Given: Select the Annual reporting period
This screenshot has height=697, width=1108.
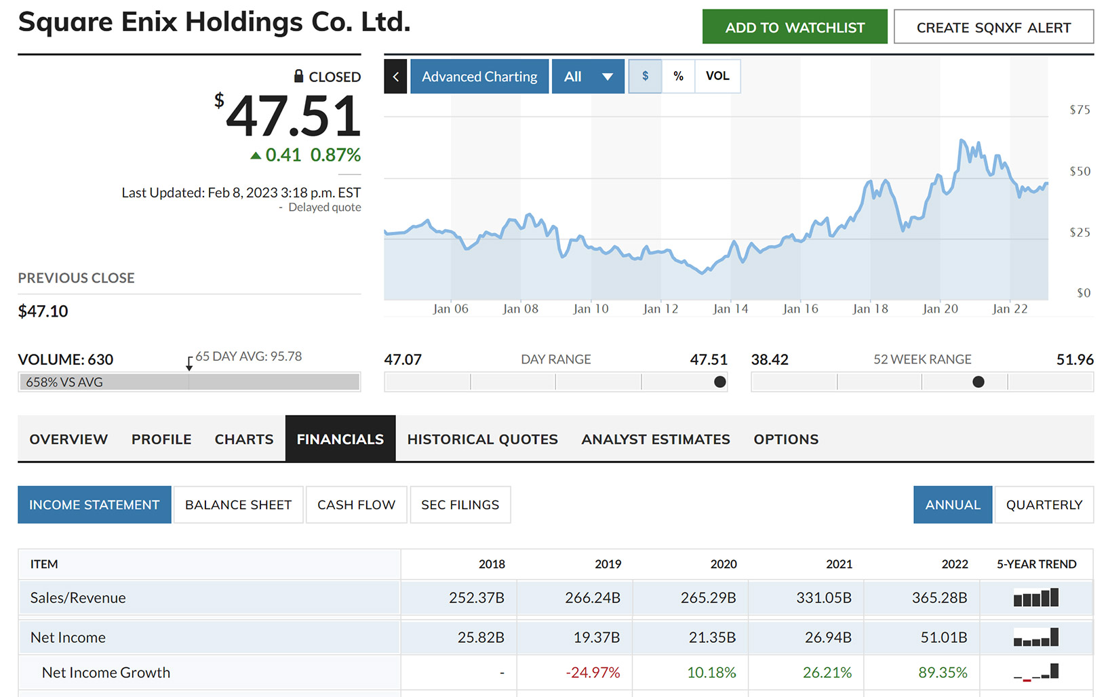Looking at the screenshot, I should 953,504.
